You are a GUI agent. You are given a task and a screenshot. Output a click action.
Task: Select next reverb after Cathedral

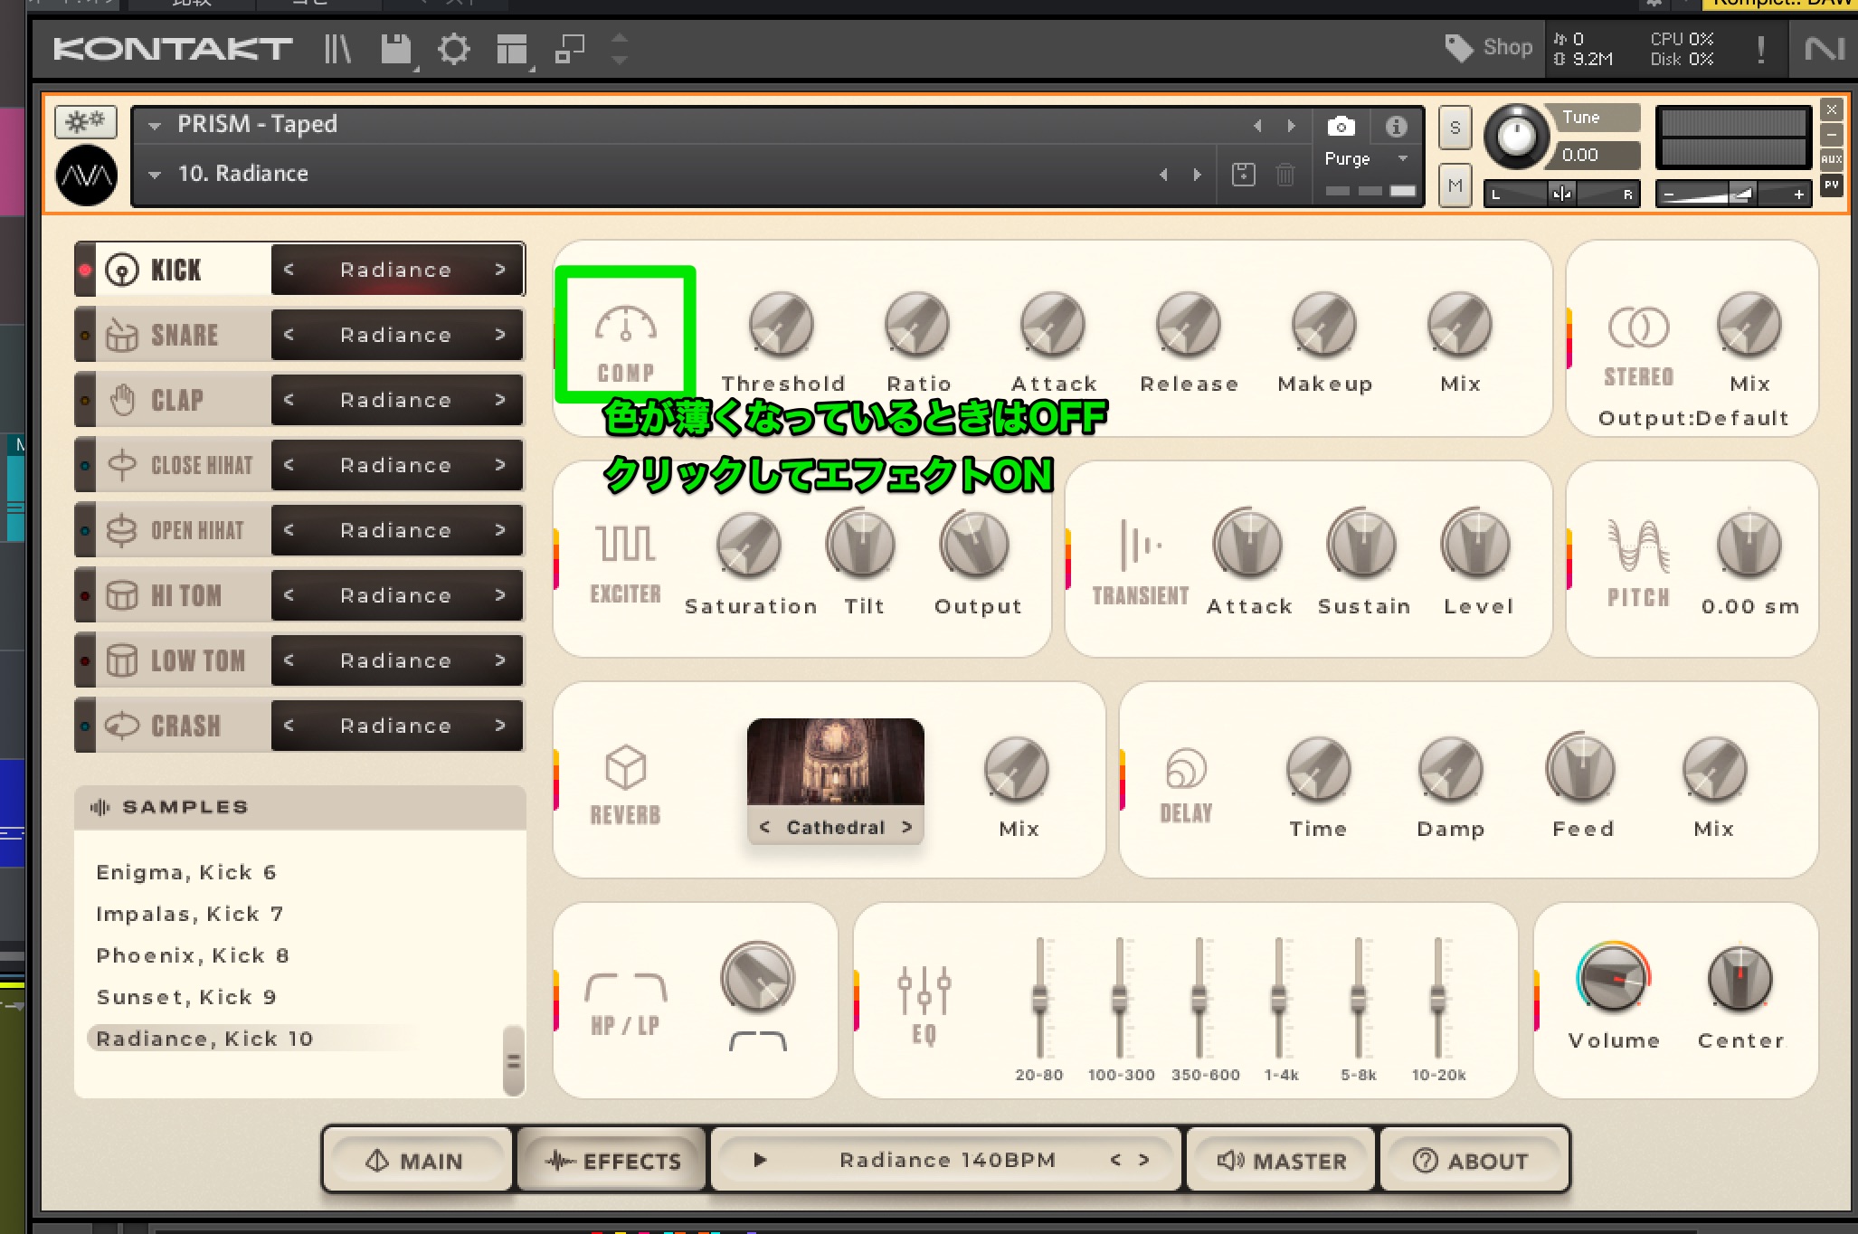906,827
